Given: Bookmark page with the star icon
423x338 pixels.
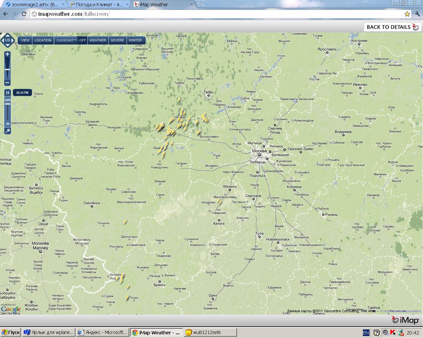Looking at the screenshot, I should coord(407,14).
